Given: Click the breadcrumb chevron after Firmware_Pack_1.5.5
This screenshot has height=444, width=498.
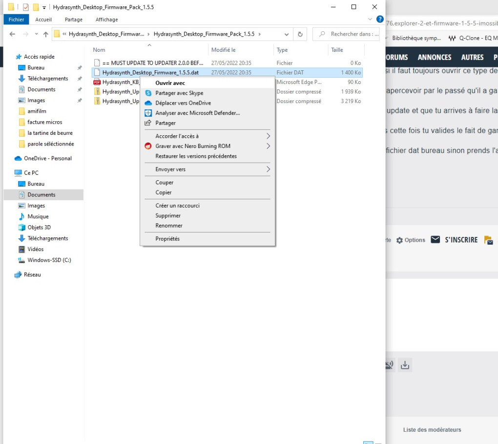Looking at the screenshot, I should click(259, 34).
